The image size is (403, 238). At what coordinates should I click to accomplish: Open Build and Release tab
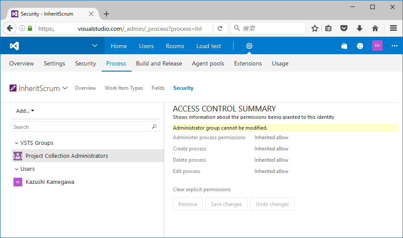pos(159,63)
